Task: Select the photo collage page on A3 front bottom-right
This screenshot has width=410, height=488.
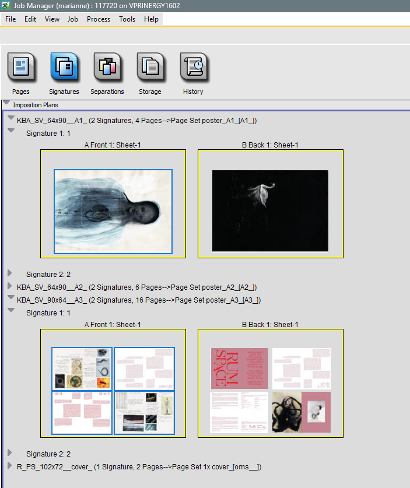Action: [x=145, y=413]
